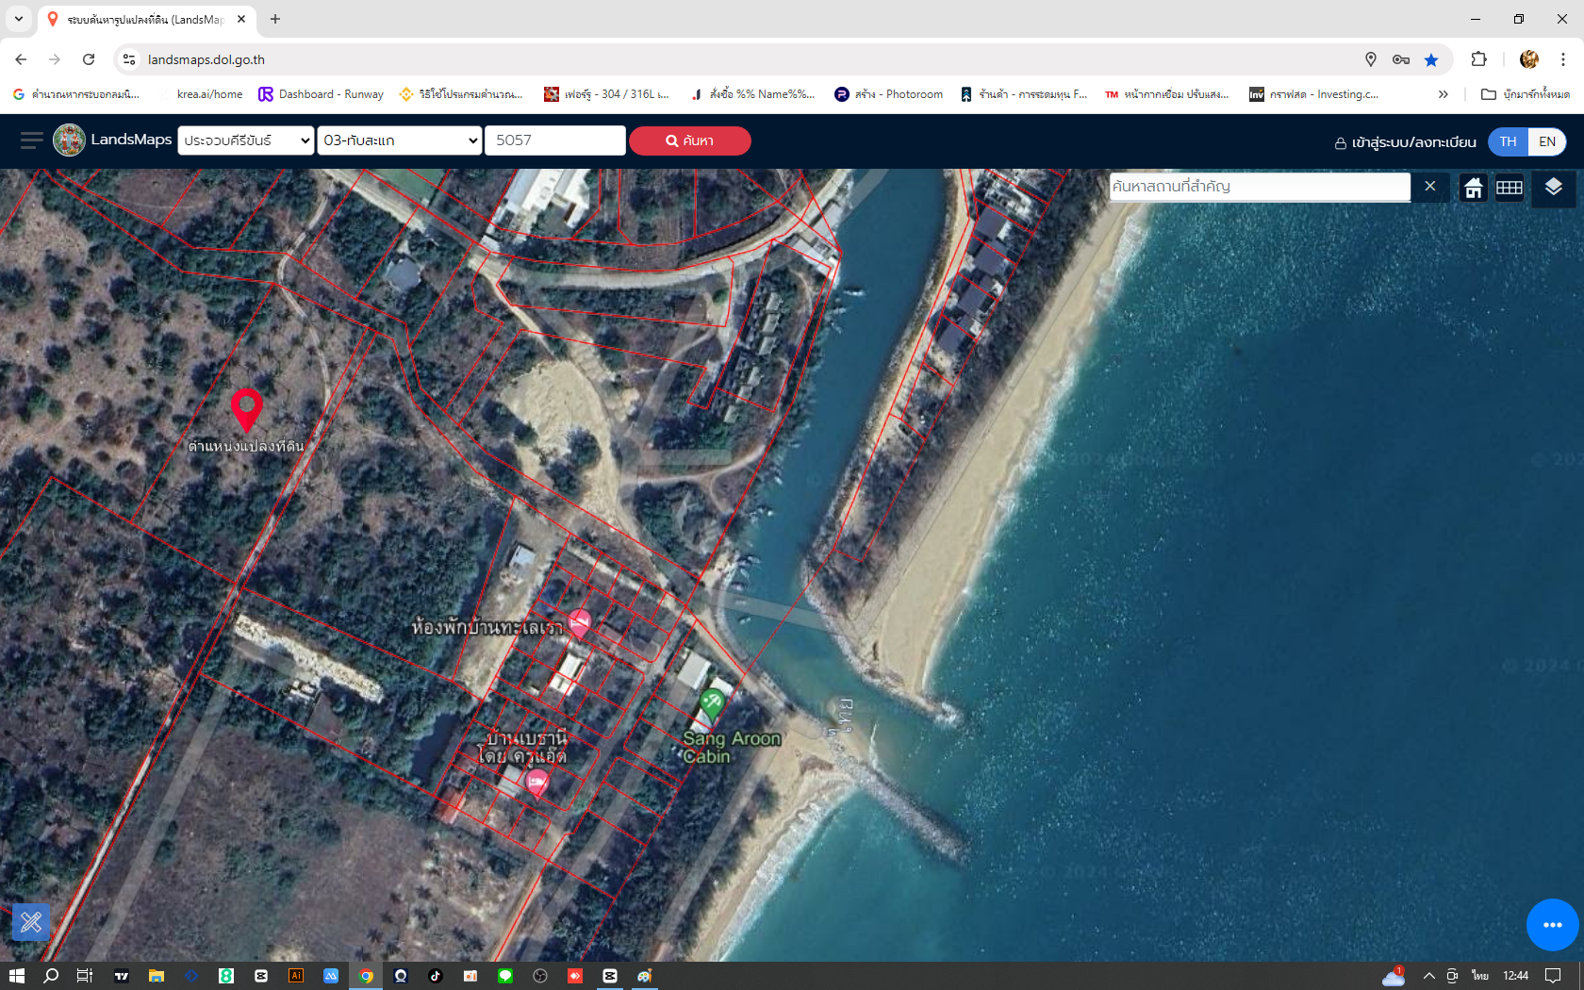The width and height of the screenshot is (1584, 990).
Task: Click the red land parcel location pin
Action: pyautogui.click(x=246, y=409)
